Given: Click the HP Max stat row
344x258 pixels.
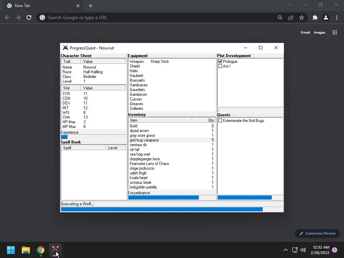Looking at the screenshot, I should (93, 122).
